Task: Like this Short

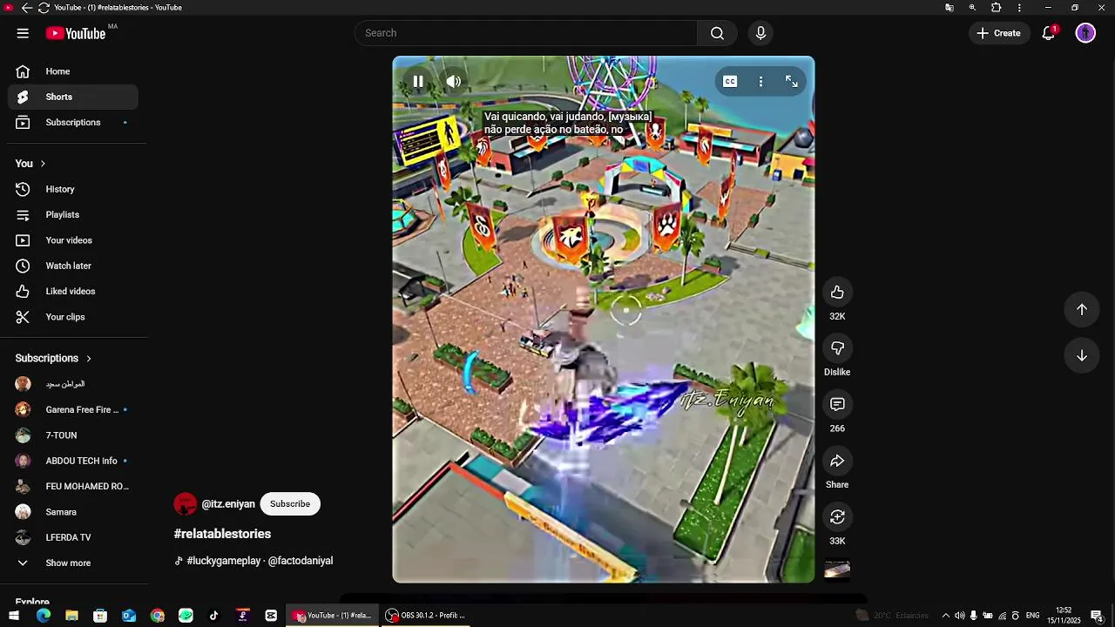Action: pos(837,292)
